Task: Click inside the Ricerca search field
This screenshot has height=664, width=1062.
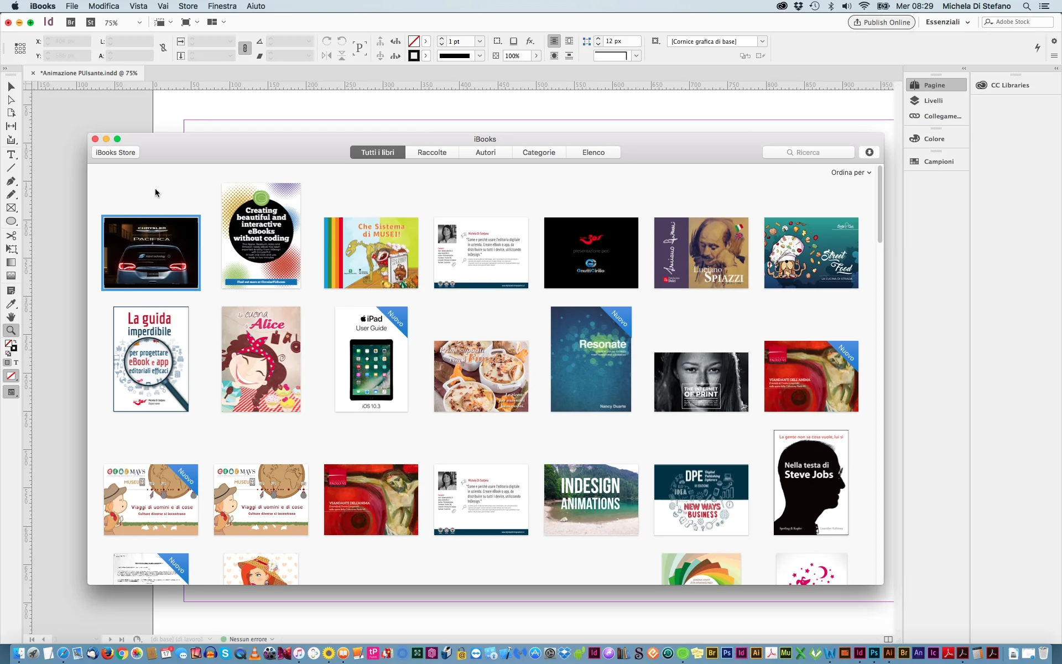Action: [808, 152]
